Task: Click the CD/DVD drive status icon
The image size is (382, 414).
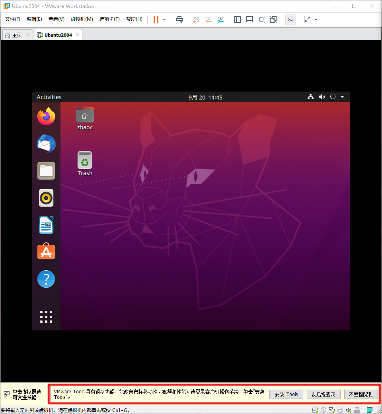Action: [324, 410]
